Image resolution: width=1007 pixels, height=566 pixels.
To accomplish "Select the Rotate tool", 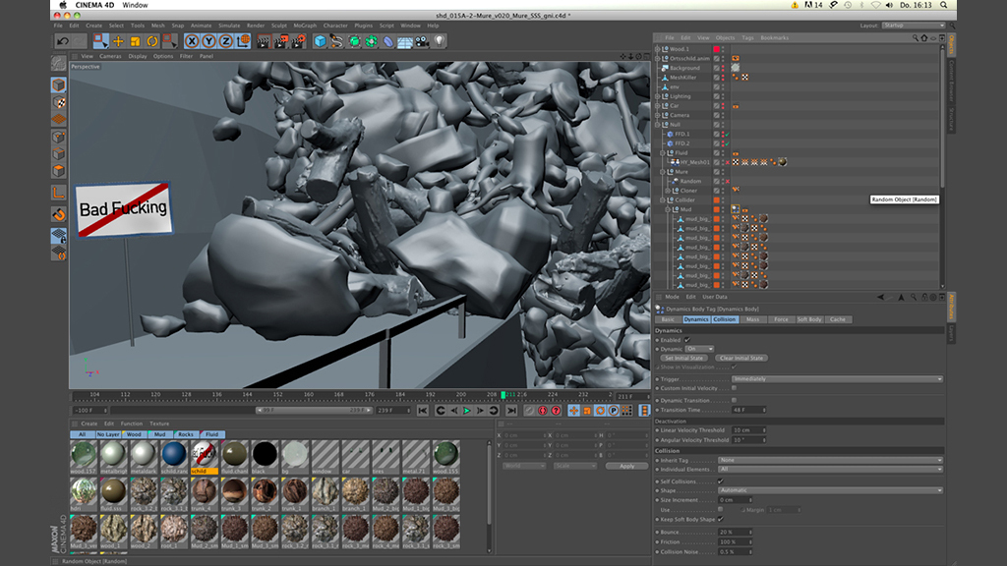I will [151, 41].
